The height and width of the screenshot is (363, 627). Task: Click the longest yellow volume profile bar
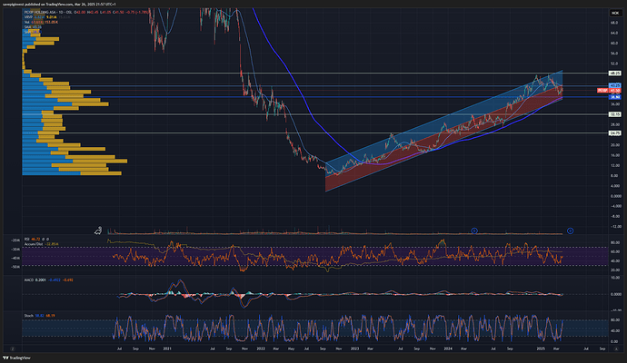pyautogui.click(x=100, y=161)
